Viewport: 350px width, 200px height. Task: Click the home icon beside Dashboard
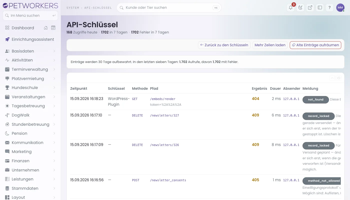pyautogui.click(x=46, y=28)
